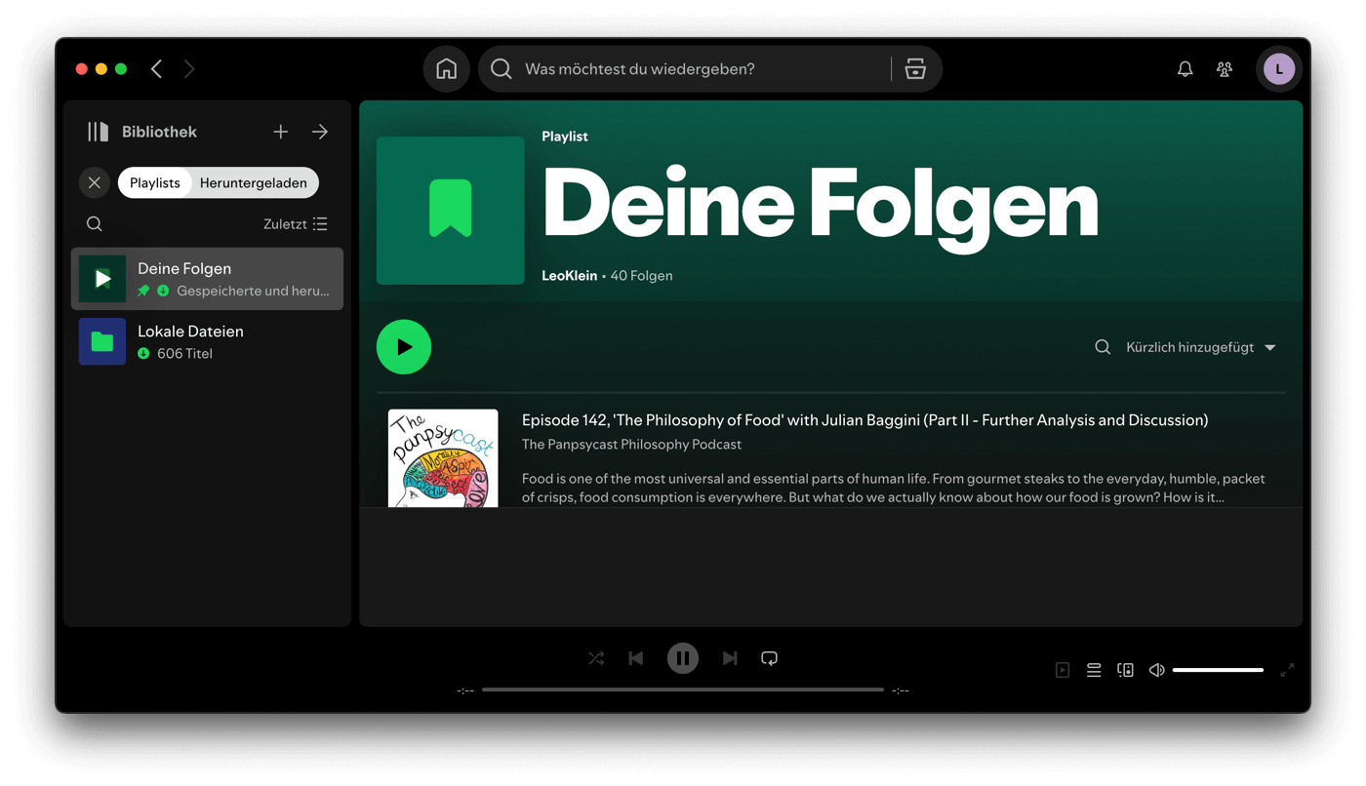Viewport: 1366px width, 786px height.
Task: Open Deine Folgen in the library
Action: (207, 279)
